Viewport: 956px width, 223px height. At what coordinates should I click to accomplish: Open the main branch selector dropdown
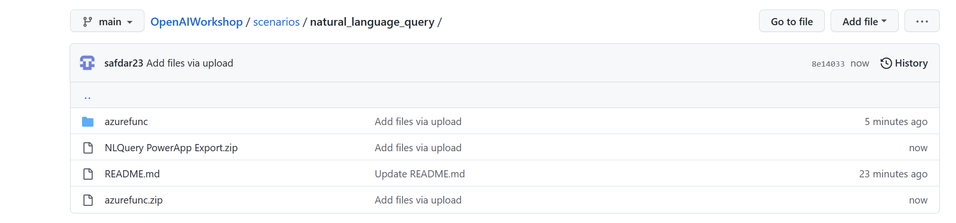click(x=107, y=21)
